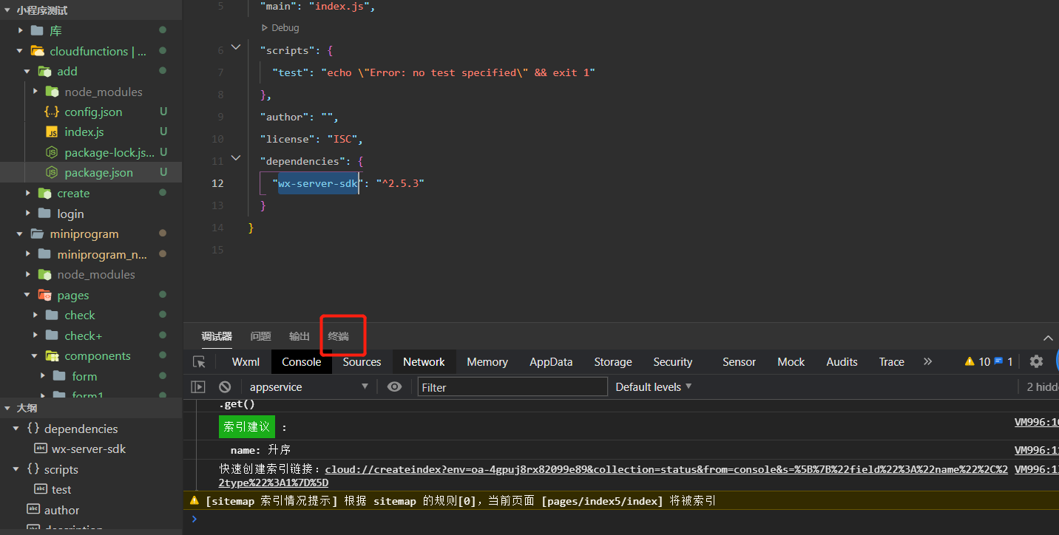Open the console sidebar panel icon
The width and height of the screenshot is (1059, 535).
pos(200,386)
